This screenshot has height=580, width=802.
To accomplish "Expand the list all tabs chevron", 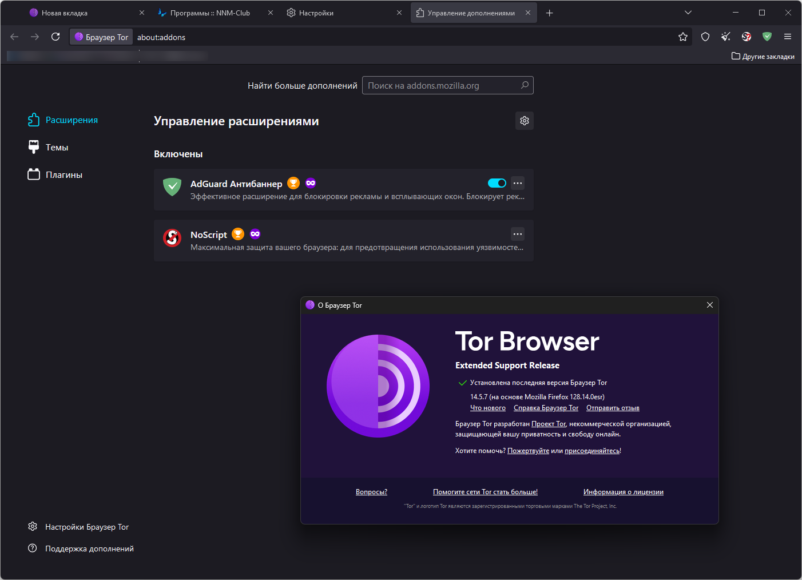I will [x=688, y=13].
